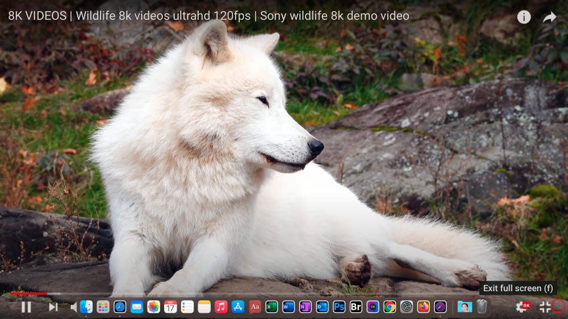Open the purple screen recorder app
Viewport: 568px width, 319px height.
373,307
